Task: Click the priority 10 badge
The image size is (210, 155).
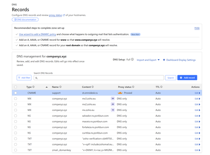Action: click(113, 110)
